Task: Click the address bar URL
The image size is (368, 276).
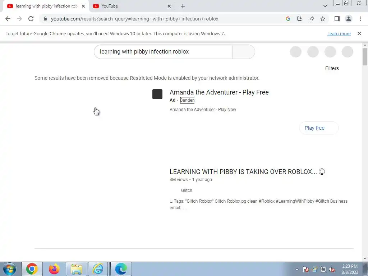Action: point(134,19)
